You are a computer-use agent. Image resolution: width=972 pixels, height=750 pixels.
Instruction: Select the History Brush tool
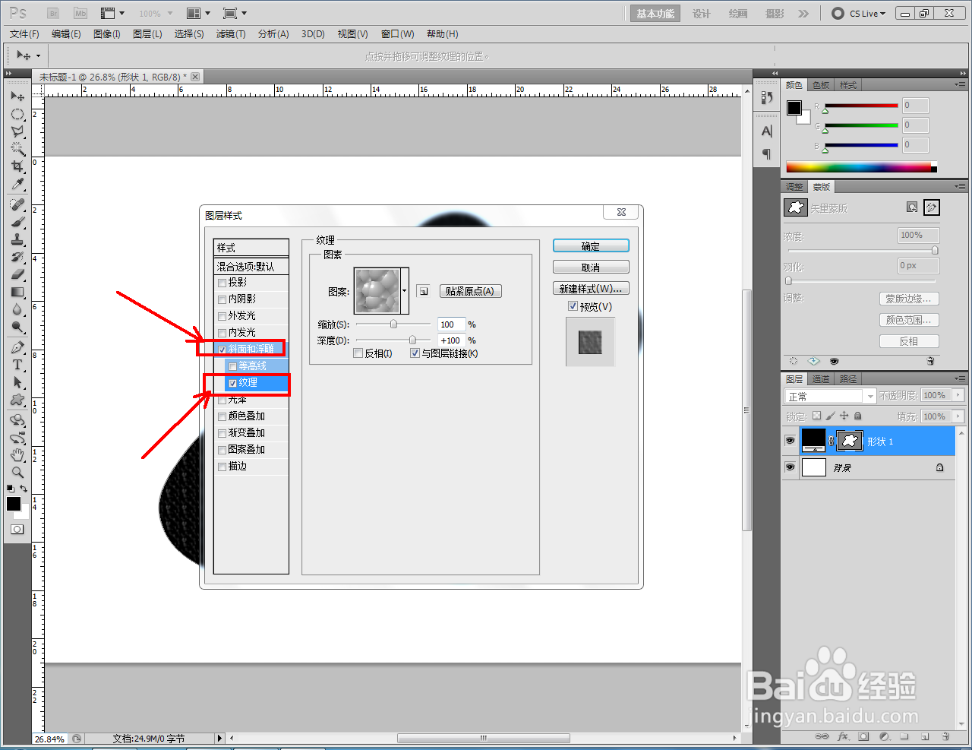[17, 257]
